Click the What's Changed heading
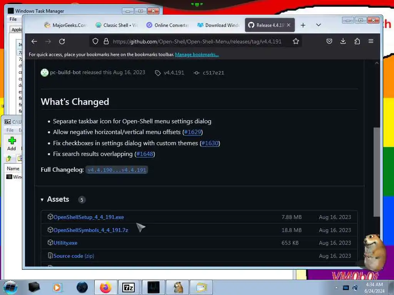394x295 pixels. pos(75,101)
